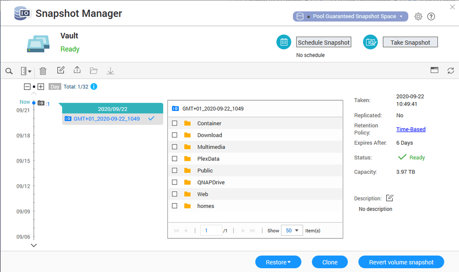Screen dimensions: 459x272
Task: Open help with the question mark icon
Action: click(431, 17)
